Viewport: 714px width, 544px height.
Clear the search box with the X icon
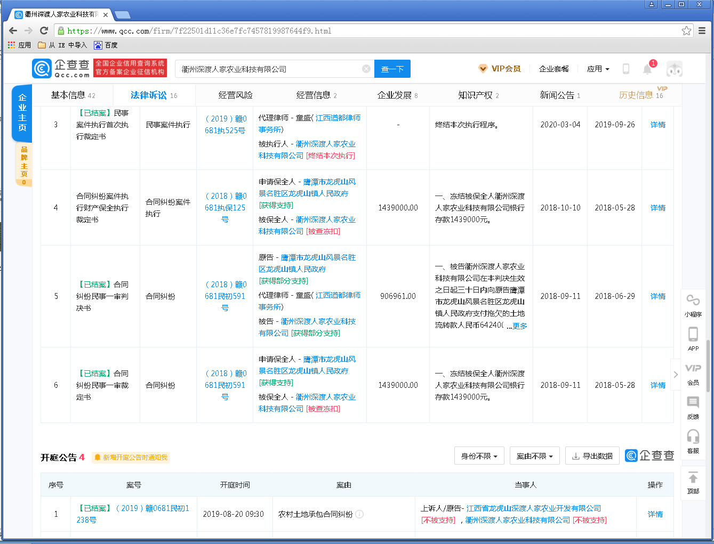(x=366, y=69)
